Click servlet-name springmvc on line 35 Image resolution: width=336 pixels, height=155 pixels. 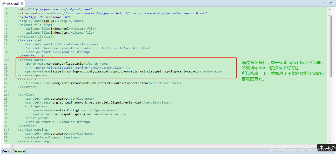(x=59, y=134)
